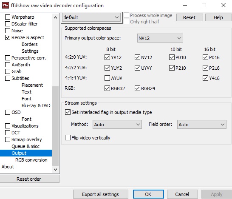Toggle the Noise filter checkbox

8,31
